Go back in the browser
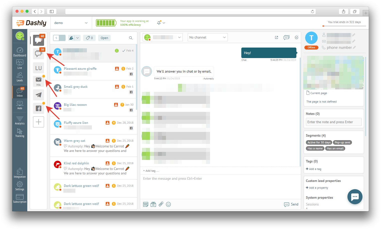This screenshot has width=381, height=229. coord(35,12)
